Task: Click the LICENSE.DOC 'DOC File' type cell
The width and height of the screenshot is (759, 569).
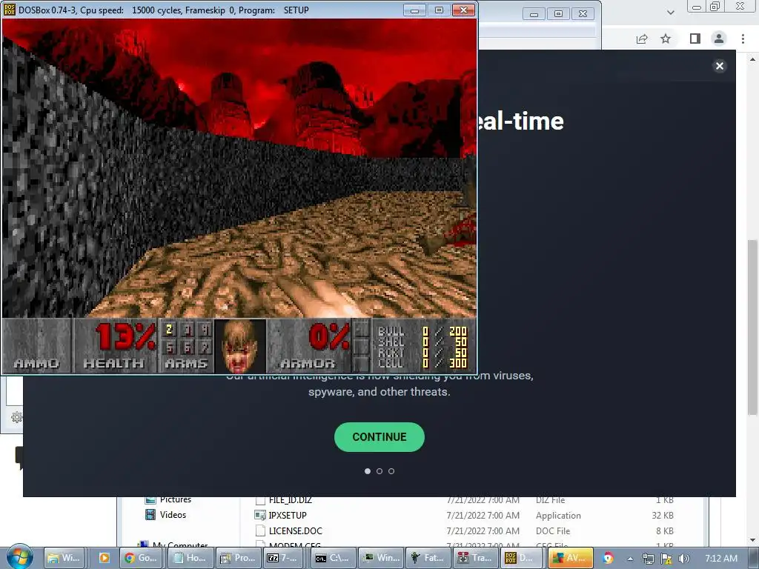Action: [x=553, y=530]
